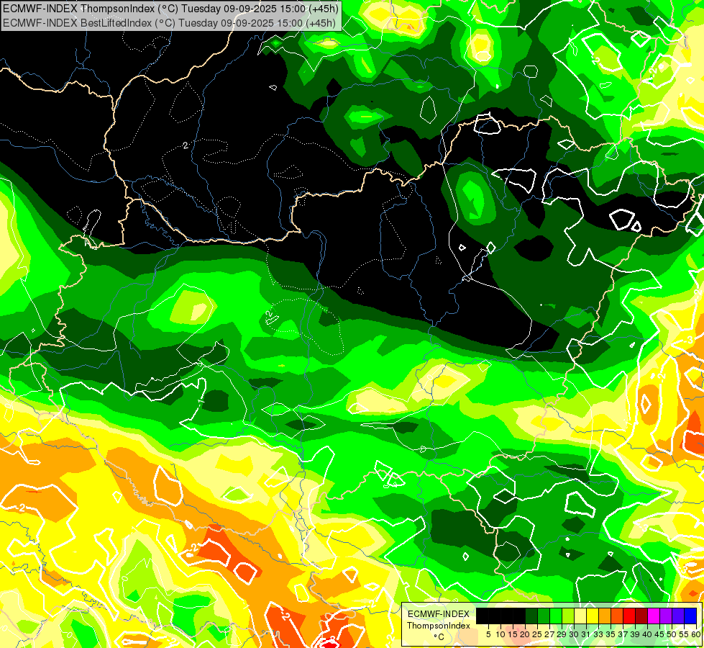
Task: Click legend tick value 45
Action: click(x=659, y=634)
